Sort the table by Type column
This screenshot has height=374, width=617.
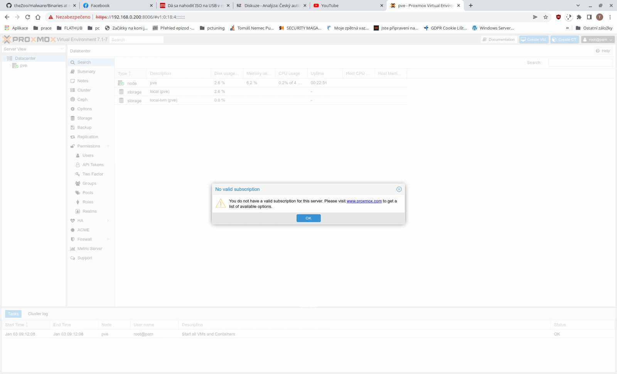pos(131,74)
